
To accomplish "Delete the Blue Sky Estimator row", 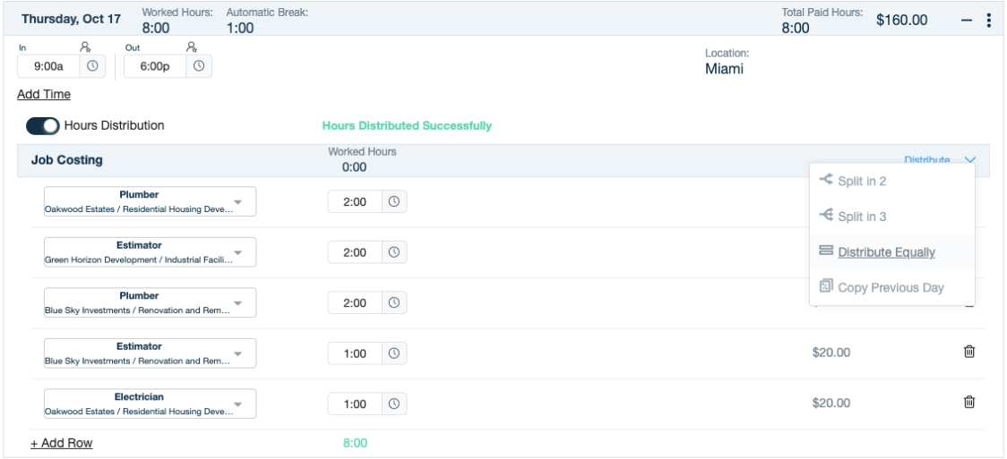I will click(x=969, y=352).
